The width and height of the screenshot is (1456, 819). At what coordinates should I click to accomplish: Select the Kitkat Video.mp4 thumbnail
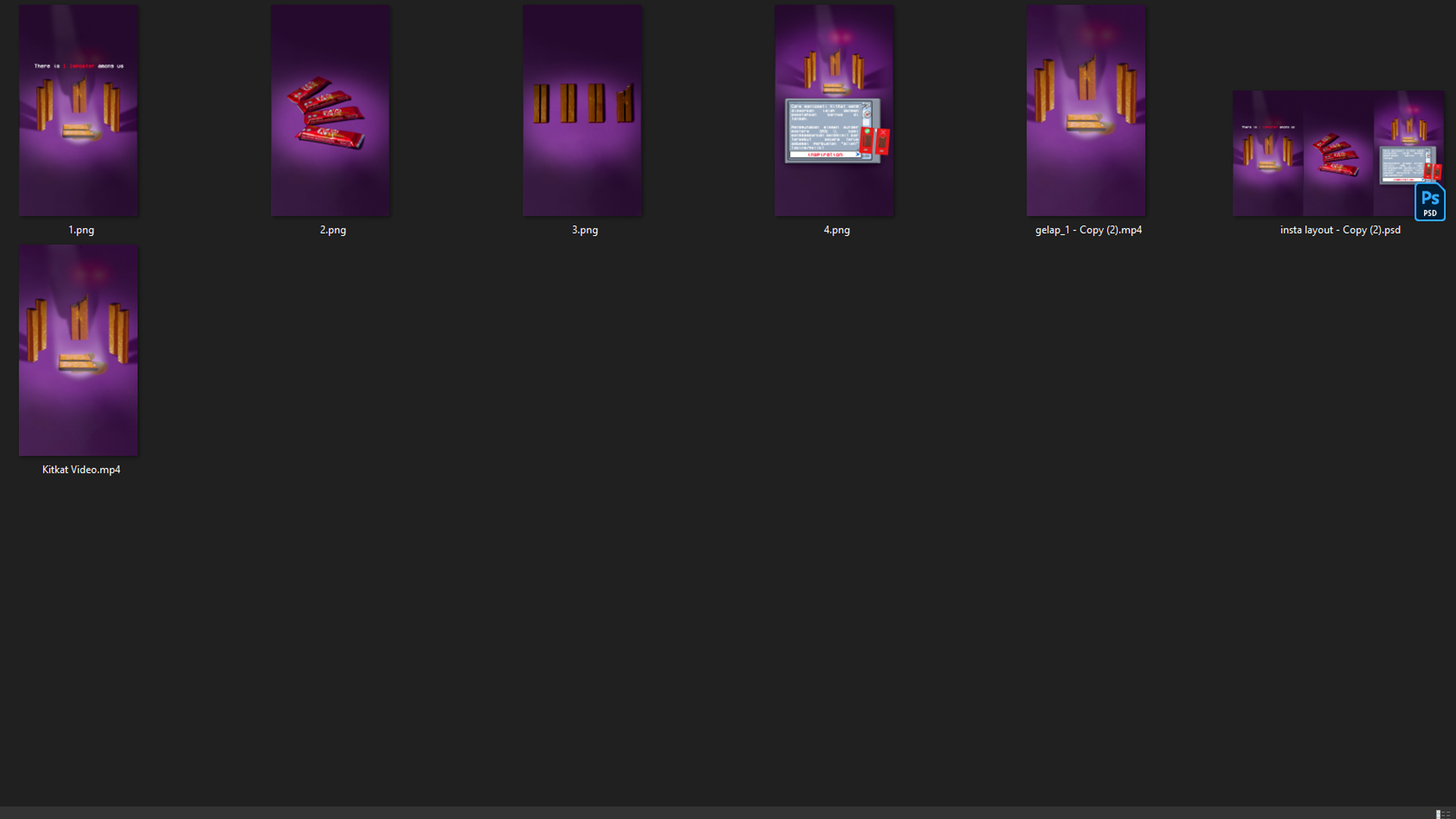[79, 350]
